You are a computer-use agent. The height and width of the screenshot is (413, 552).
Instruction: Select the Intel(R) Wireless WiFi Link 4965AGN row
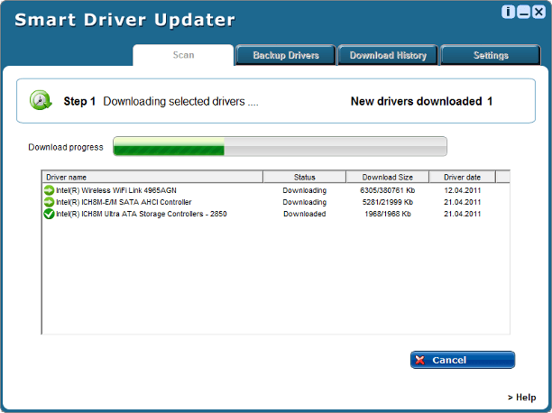[x=276, y=190]
